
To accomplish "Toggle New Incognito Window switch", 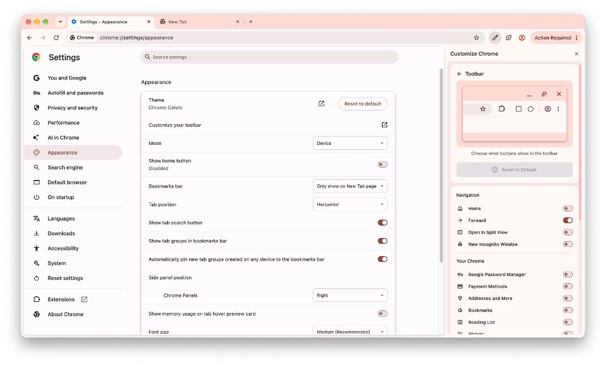I will [567, 244].
